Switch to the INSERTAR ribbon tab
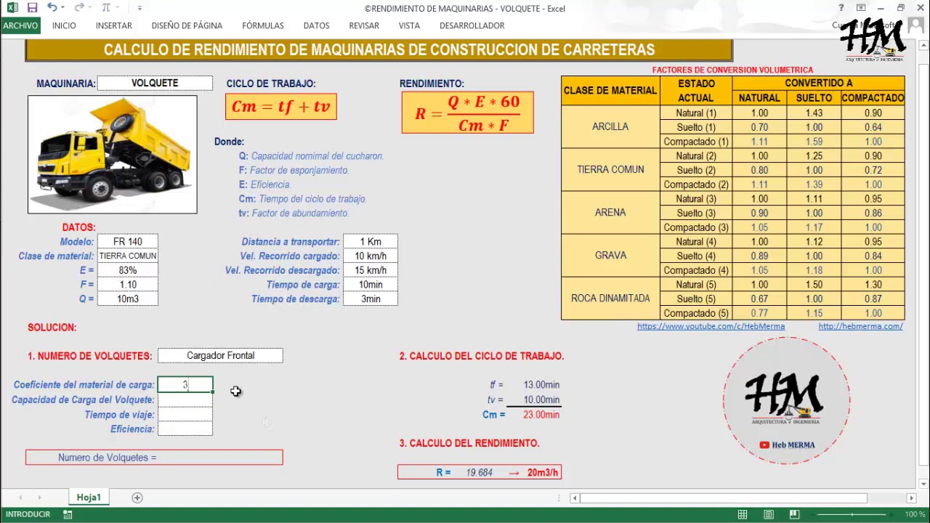Screen dimensions: 930x523 click(114, 25)
